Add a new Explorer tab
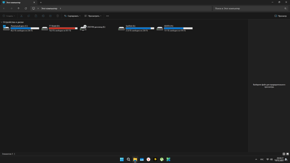Screen dimensions: 290x163 [x=41, y=2]
